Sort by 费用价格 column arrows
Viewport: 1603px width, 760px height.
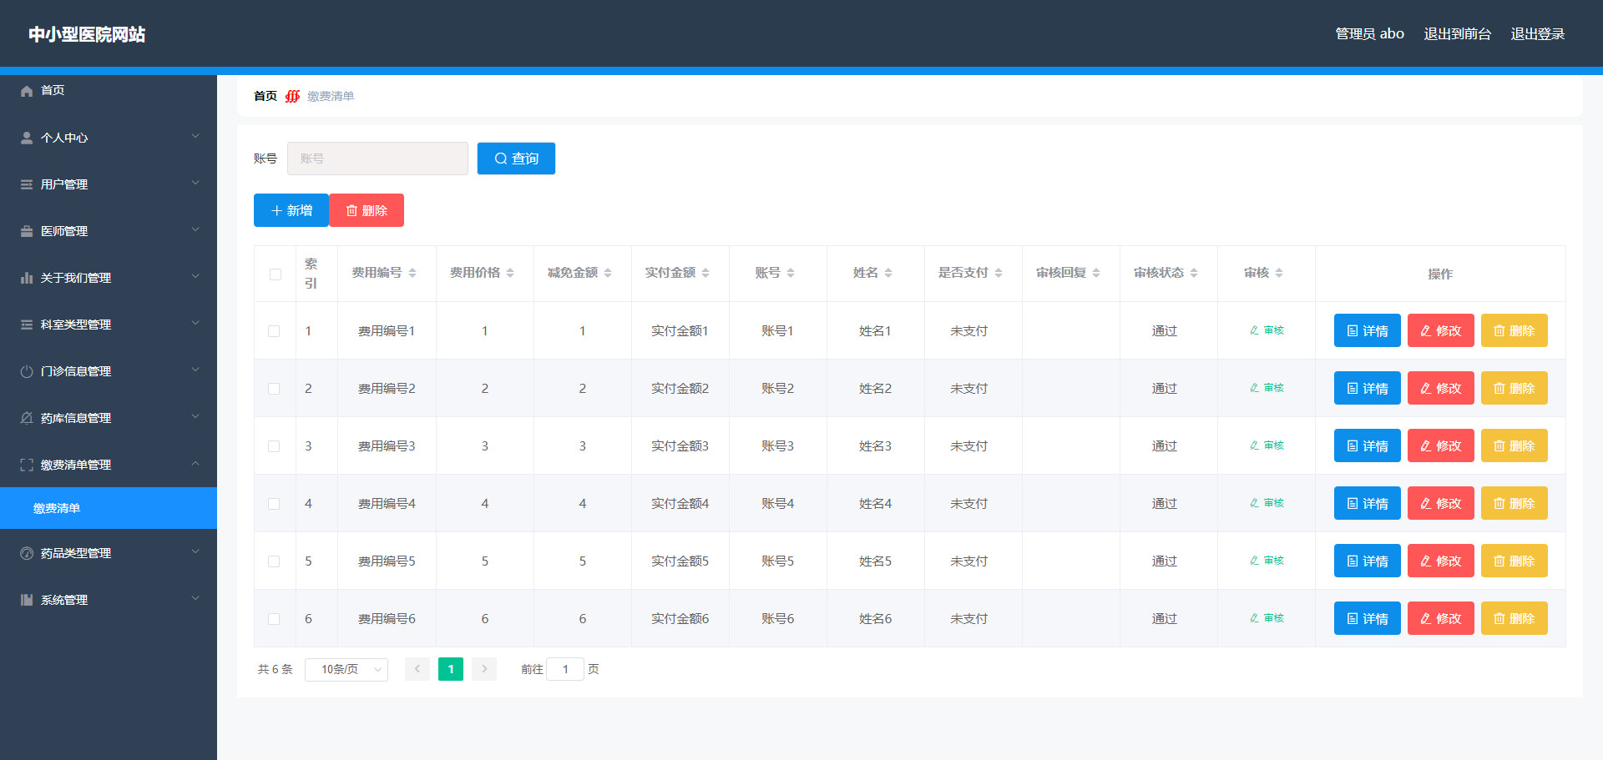tap(510, 273)
